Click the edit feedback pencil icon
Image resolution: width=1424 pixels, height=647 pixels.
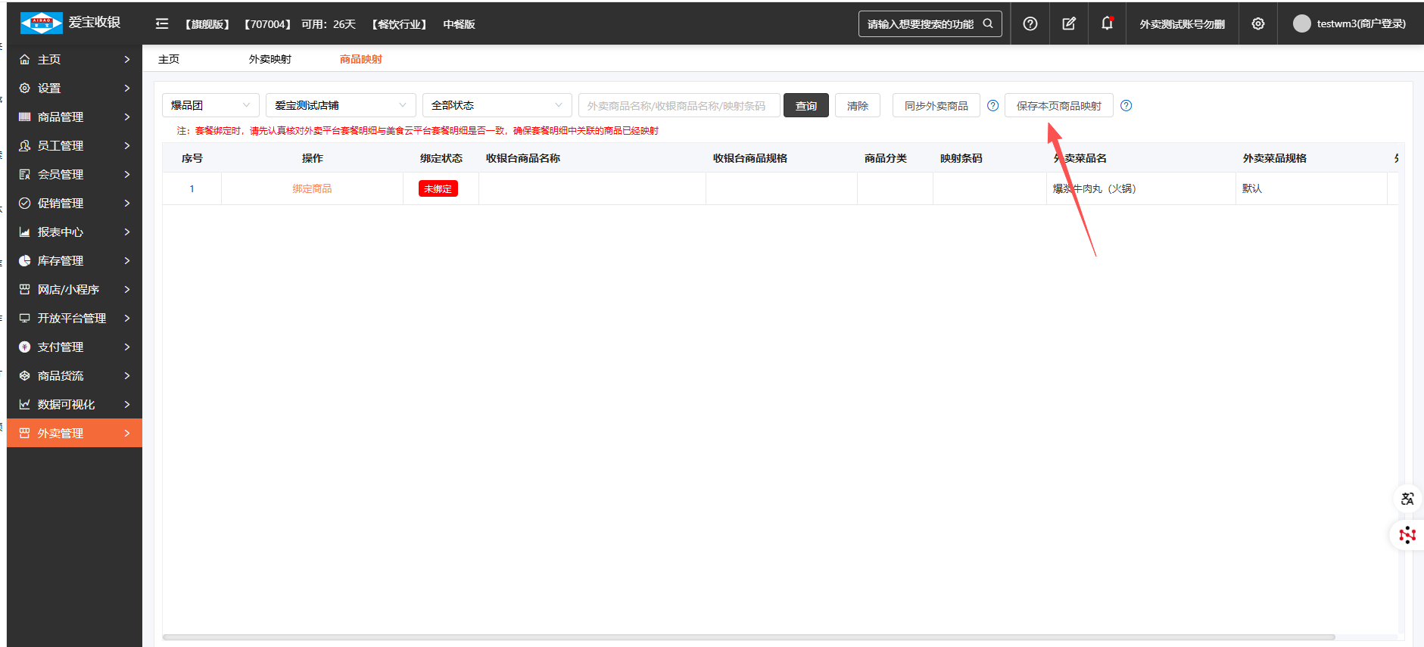tap(1068, 23)
